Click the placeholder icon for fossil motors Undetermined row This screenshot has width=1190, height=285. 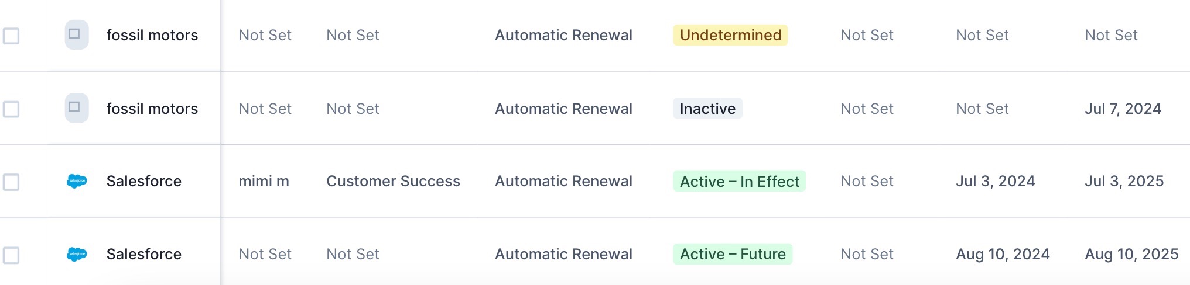[x=77, y=34]
